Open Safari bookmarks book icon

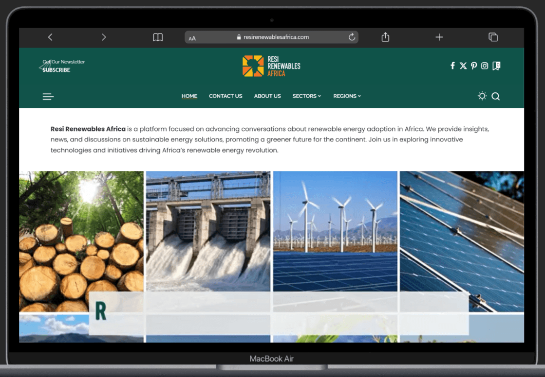(158, 37)
